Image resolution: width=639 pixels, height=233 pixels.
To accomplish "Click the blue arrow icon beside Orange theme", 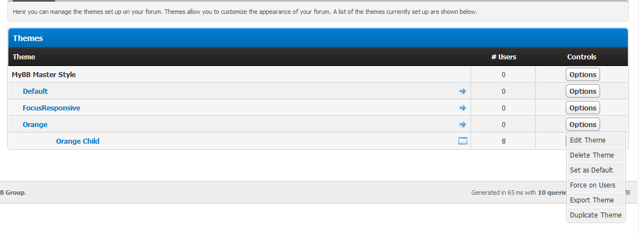I will coord(462,124).
